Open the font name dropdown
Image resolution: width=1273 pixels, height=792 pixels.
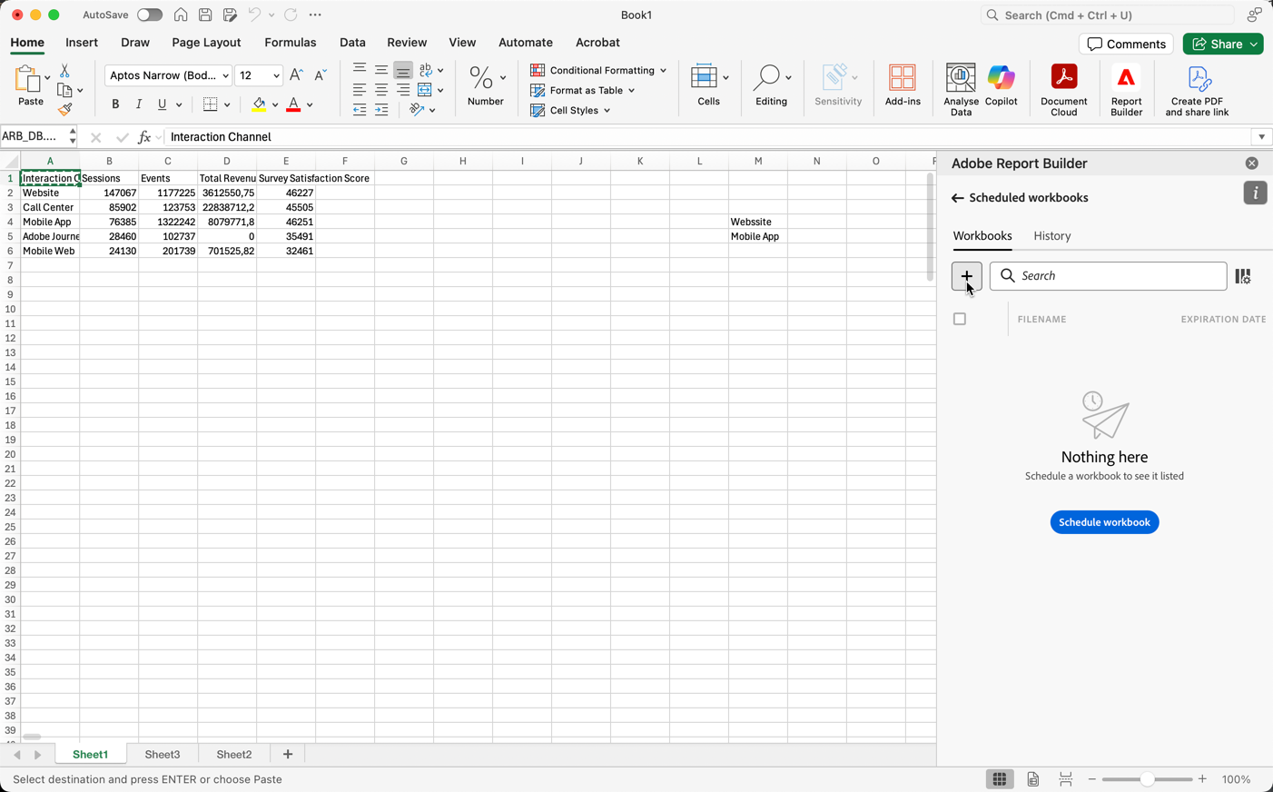click(x=225, y=75)
